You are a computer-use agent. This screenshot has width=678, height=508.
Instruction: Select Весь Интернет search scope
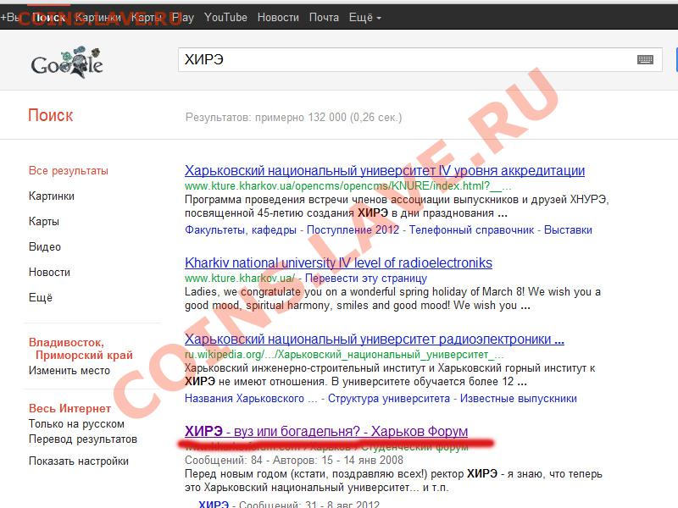69,408
